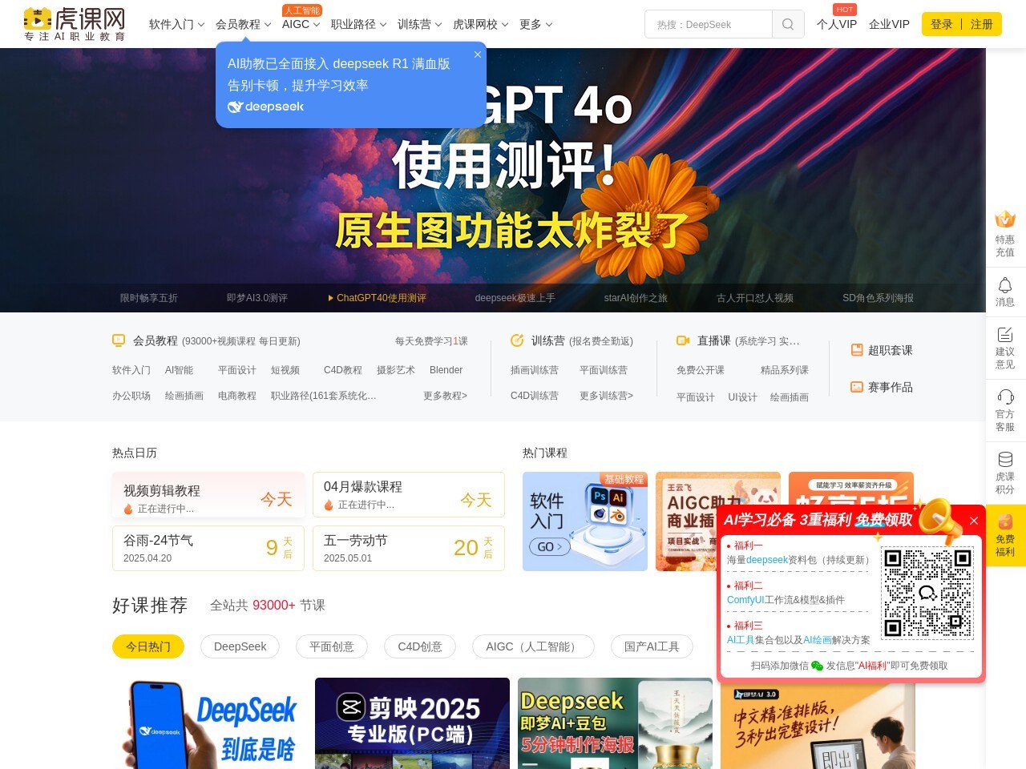Click the 虎课网 logo

coord(75,24)
